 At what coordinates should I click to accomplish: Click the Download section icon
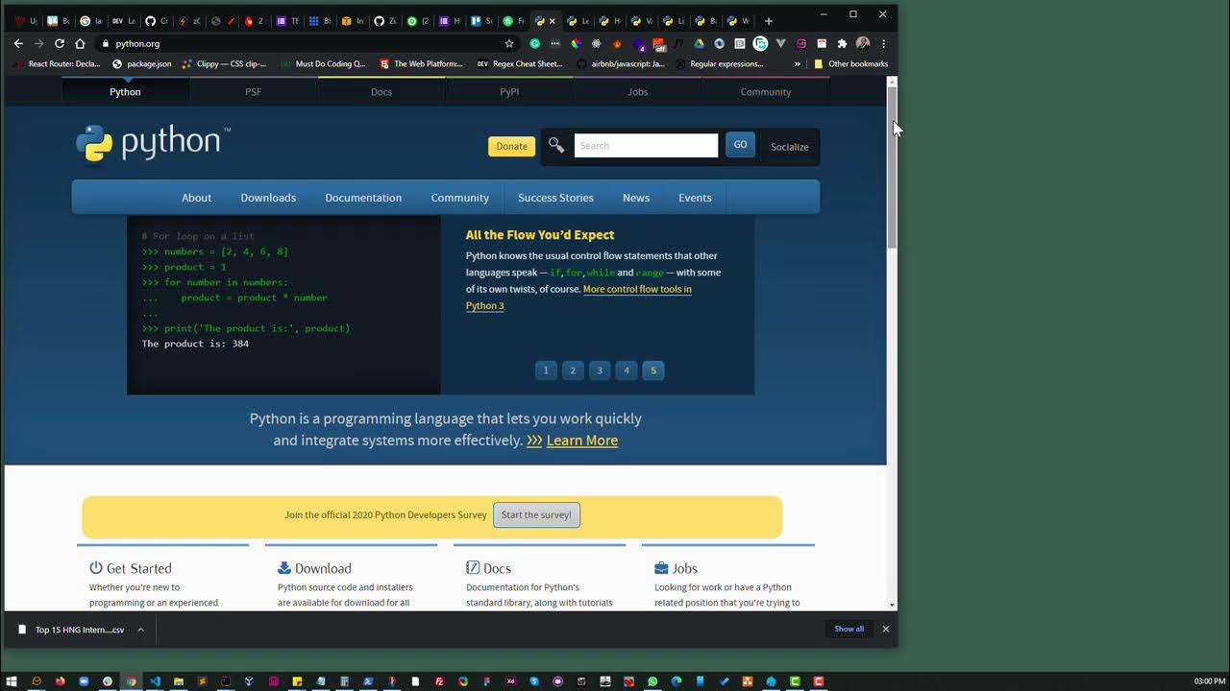[x=284, y=568]
